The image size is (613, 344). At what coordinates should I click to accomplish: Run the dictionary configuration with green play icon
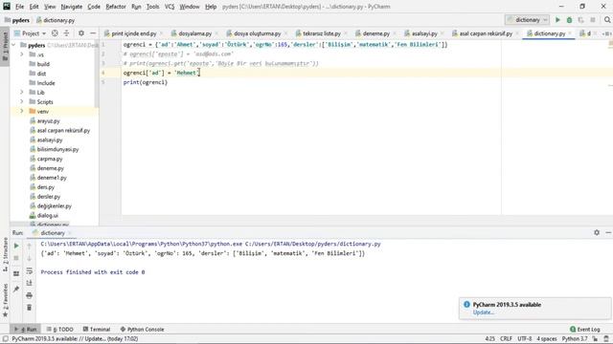coord(557,20)
